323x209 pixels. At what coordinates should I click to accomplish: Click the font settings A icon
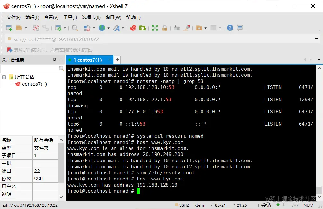(x=117, y=28)
